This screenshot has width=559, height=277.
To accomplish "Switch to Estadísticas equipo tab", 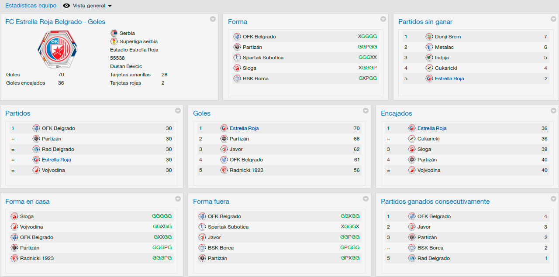I will (31, 6).
